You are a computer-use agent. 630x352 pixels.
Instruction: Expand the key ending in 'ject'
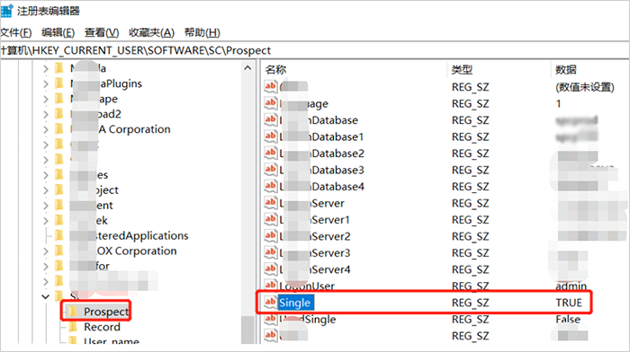45,190
